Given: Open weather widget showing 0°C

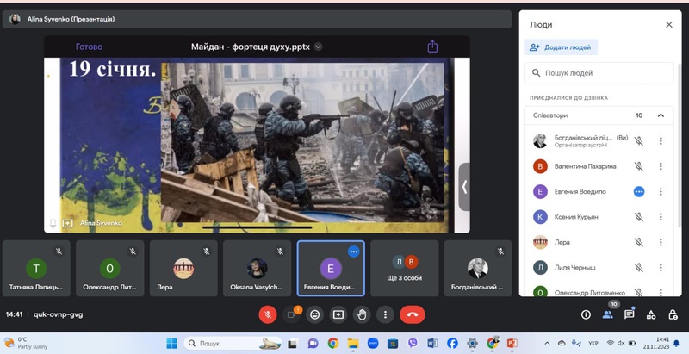Looking at the screenshot, I should coord(26,343).
